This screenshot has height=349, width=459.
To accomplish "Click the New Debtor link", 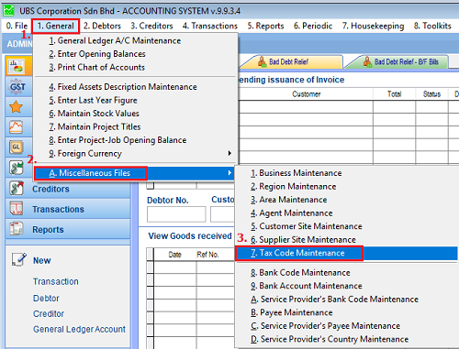I will [46, 298].
